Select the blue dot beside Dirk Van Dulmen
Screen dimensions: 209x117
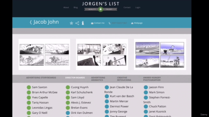coord(68,113)
